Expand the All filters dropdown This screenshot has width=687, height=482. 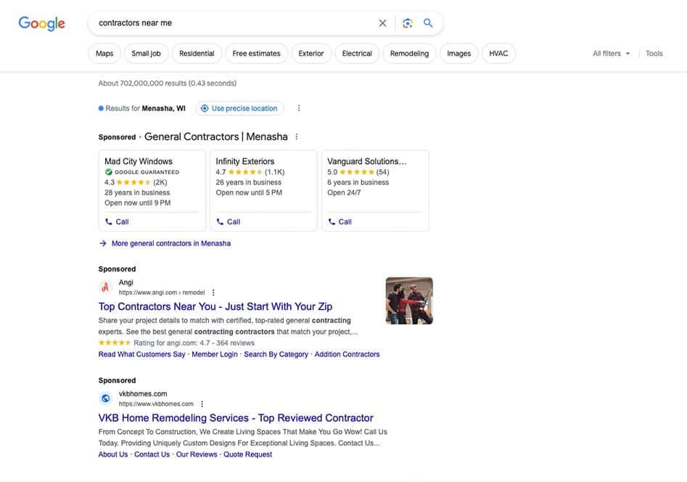611,54
